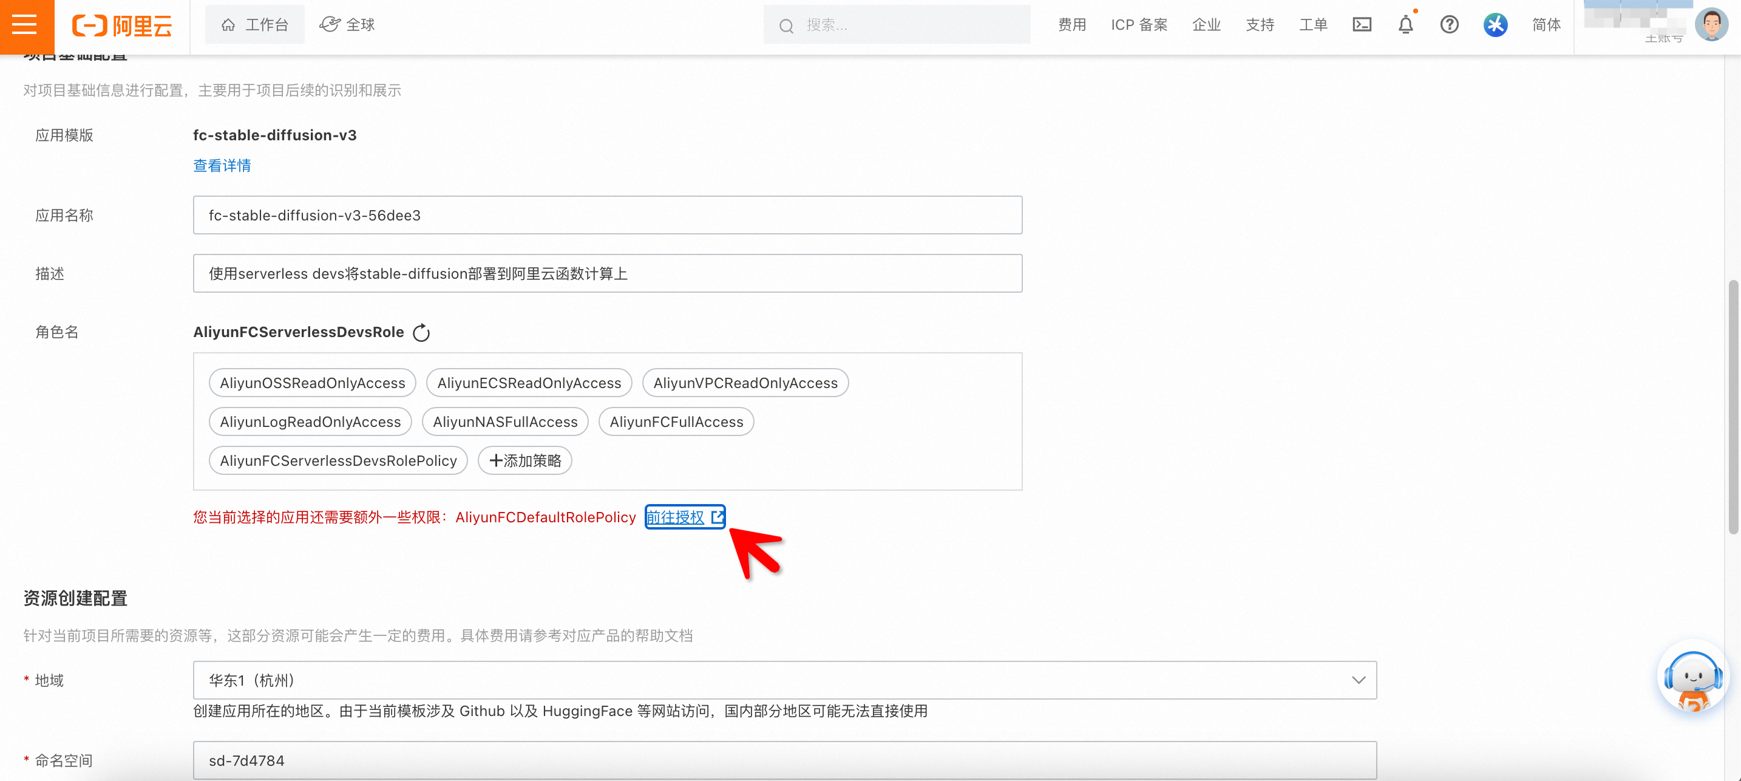Click the help question mark icon

coord(1449,25)
